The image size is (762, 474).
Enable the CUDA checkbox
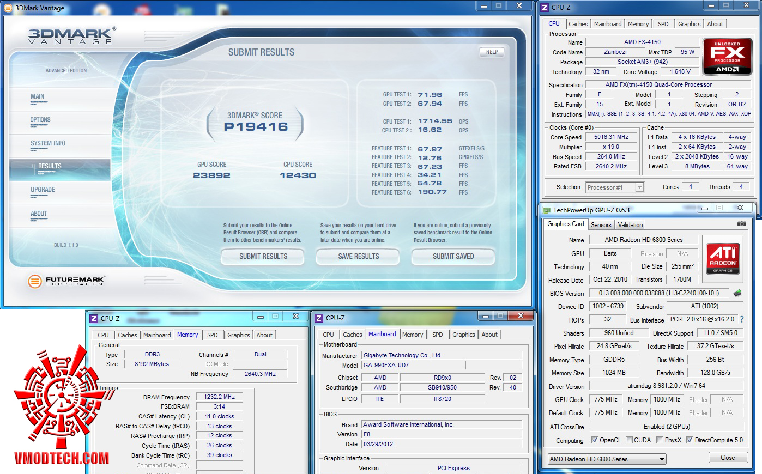point(630,440)
